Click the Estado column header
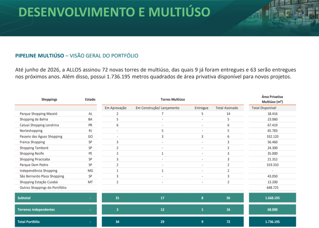The width and height of the screenshot is (319, 228). coord(90,99)
